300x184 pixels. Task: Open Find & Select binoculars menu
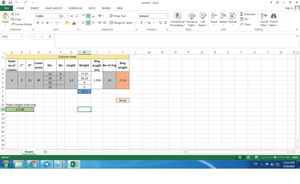(273, 20)
